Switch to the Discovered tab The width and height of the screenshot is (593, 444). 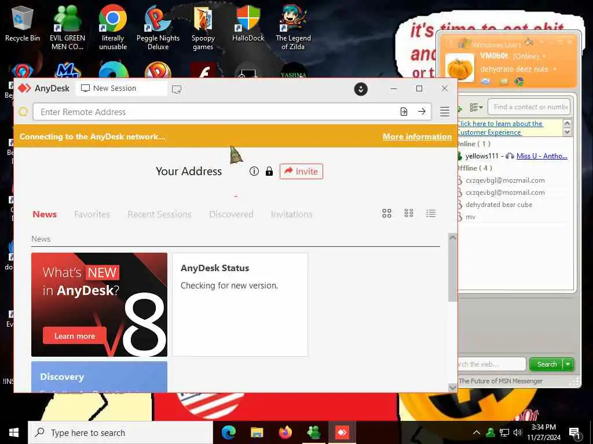tap(231, 214)
